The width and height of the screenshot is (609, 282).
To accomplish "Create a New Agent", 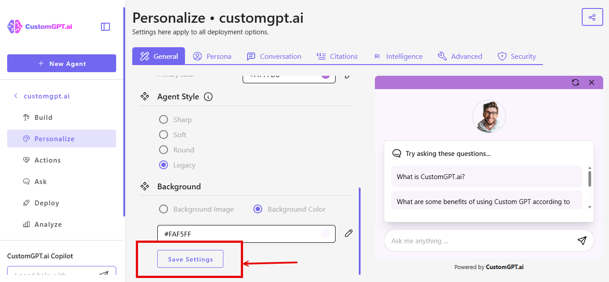I will [61, 63].
